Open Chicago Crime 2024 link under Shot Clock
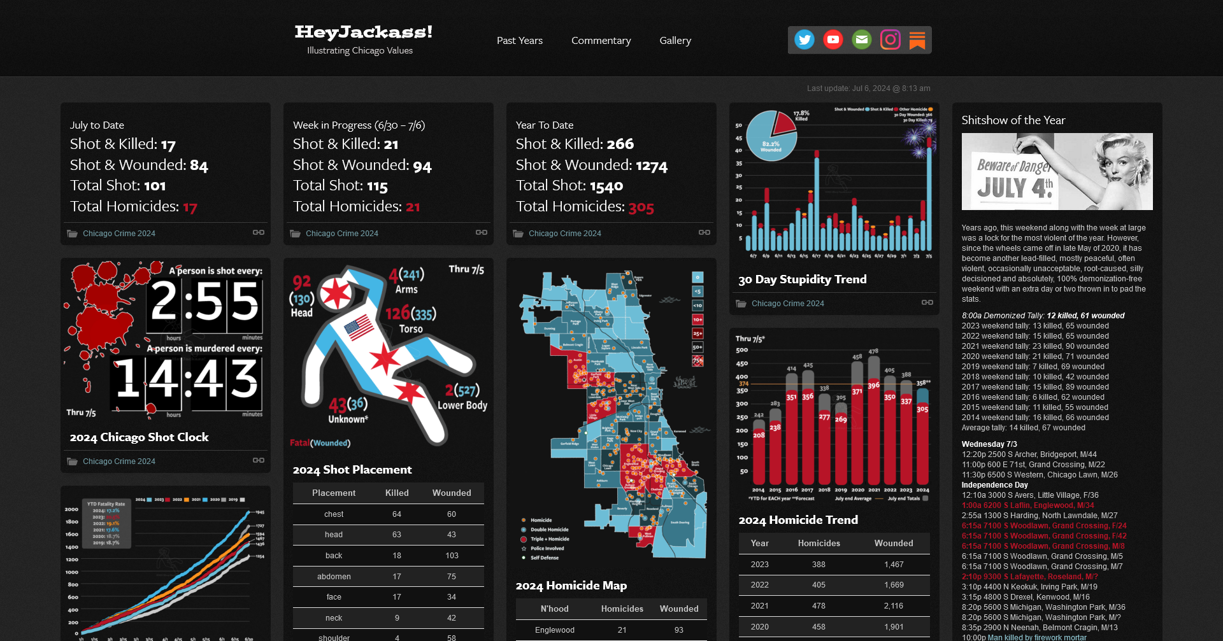The height and width of the screenshot is (641, 1223). pyautogui.click(x=119, y=461)
